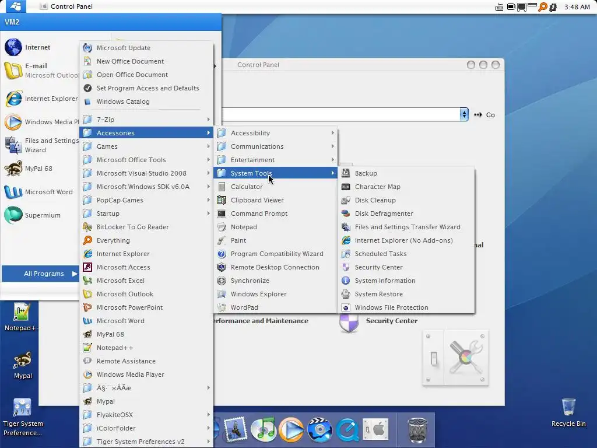Screen dimensions: 597x448
Task: Expand Communications submenu
Action: (x=275, y=146)
